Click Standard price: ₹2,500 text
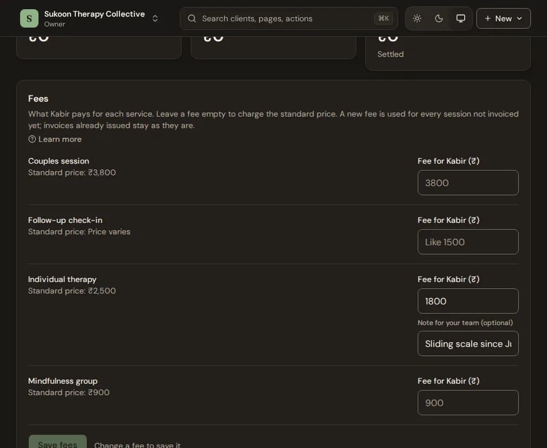 click(72, 291)
